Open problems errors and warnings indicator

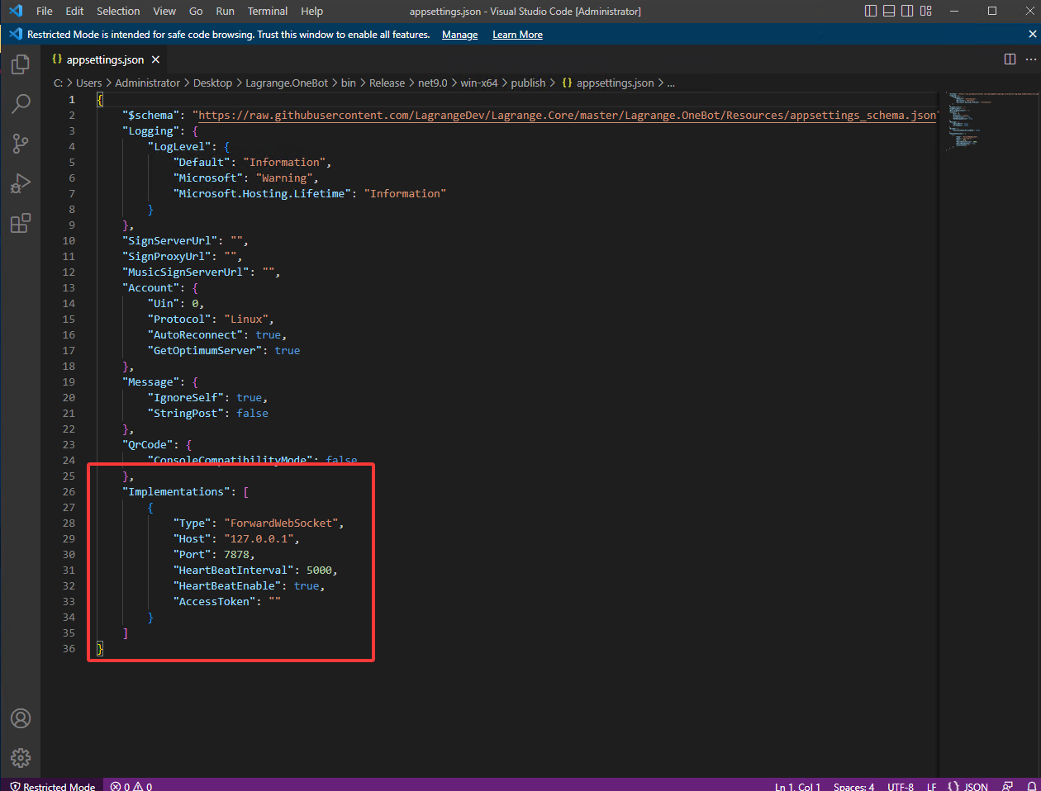tap(131, 786)
